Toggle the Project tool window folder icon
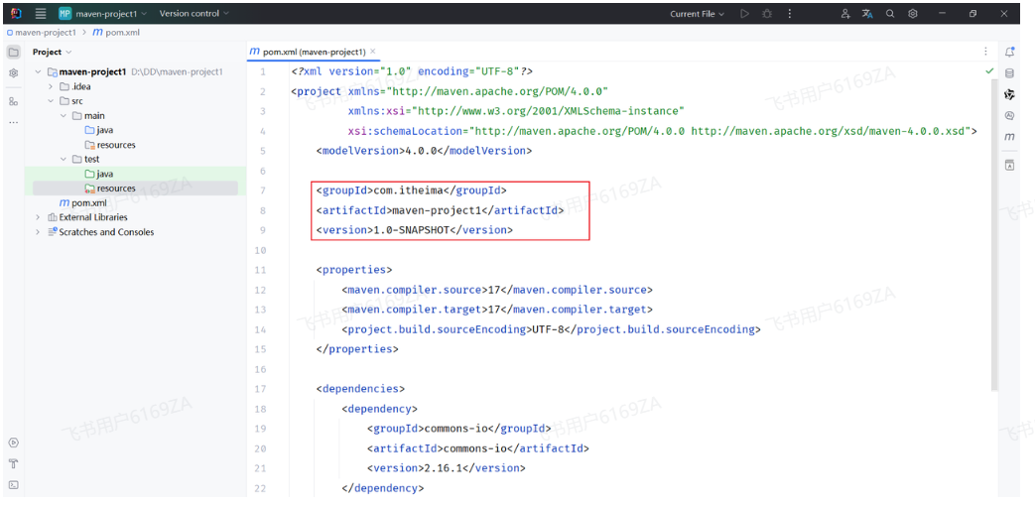Image resolution: width=1035 pixels, height=506 pixels. point(14,52)
